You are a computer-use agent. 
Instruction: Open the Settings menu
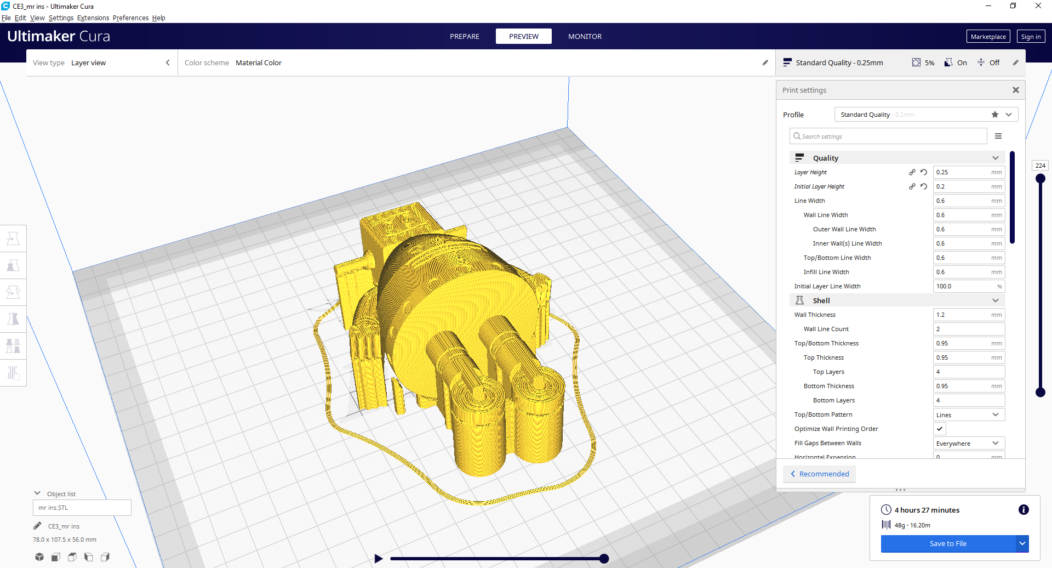click(x=61, y=18)
